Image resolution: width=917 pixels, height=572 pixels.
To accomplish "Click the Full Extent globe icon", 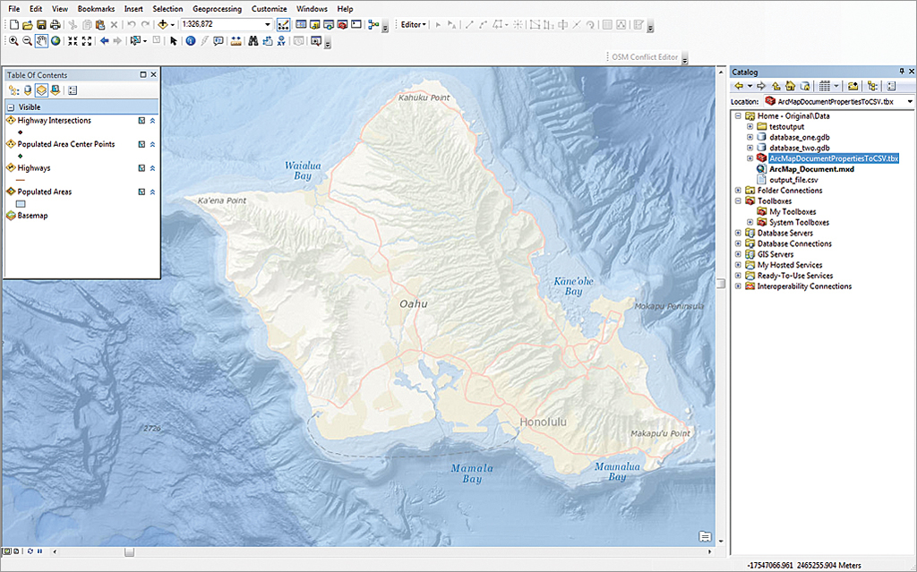I will click(x=56, y=41).
